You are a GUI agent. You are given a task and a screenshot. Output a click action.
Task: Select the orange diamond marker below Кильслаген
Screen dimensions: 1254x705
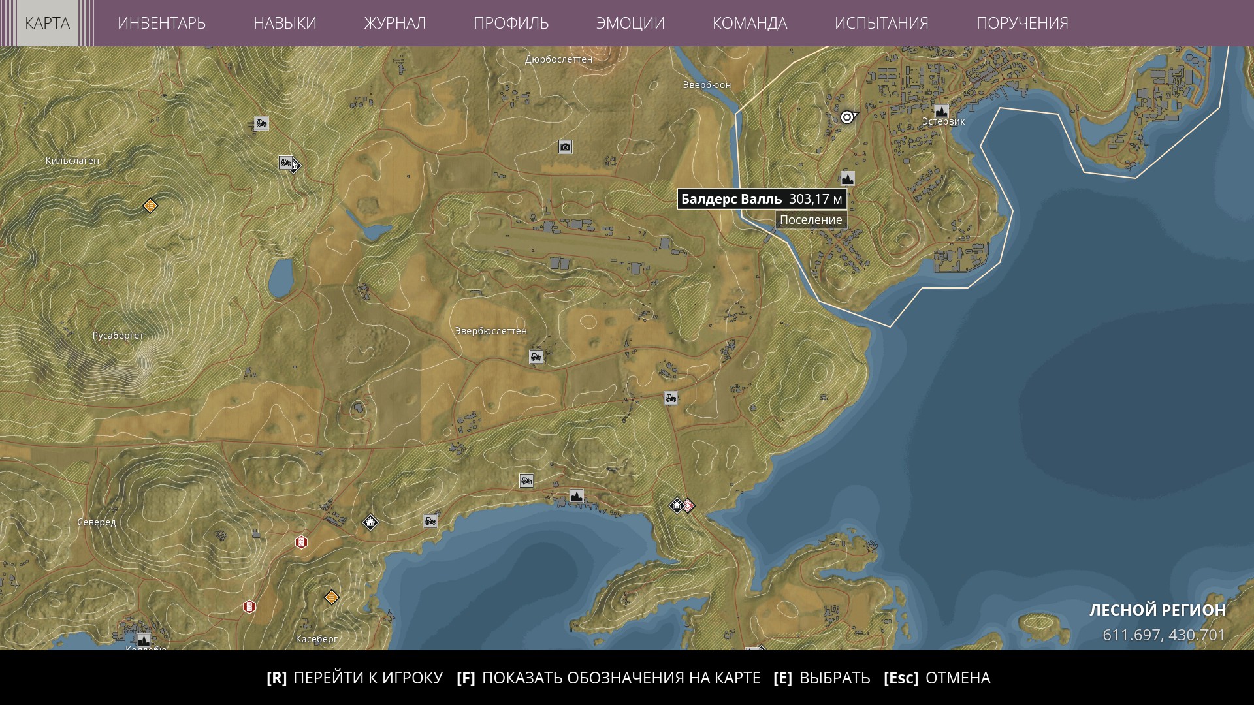[x=150, y=206]
